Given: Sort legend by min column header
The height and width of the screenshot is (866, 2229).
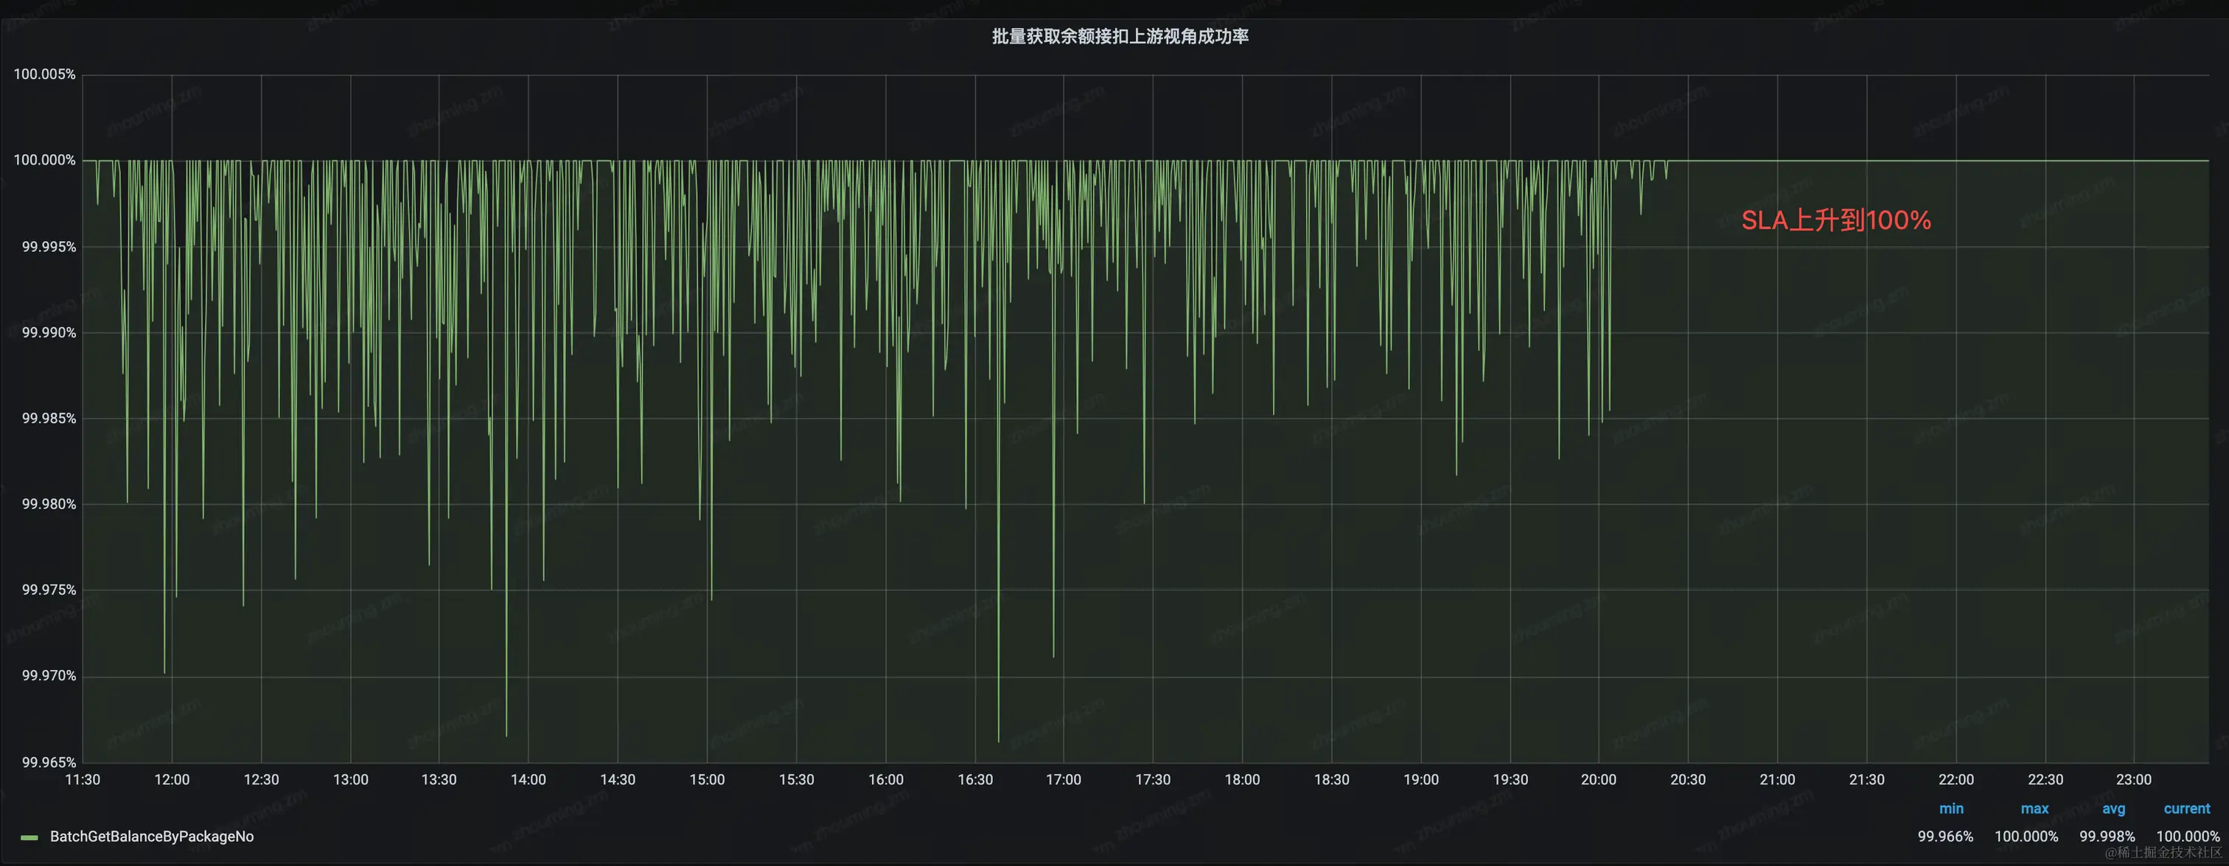Looking at the screenshot, I should pyautogui.click(x=1951, y=809).
